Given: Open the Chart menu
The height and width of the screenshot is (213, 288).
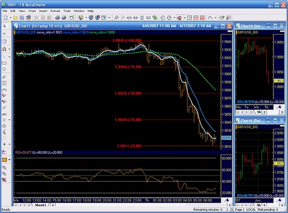Looking at the screenshot, I should click(32, 11).
